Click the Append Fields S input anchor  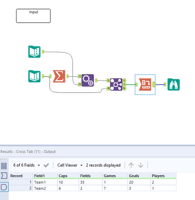tap(79, 84)
